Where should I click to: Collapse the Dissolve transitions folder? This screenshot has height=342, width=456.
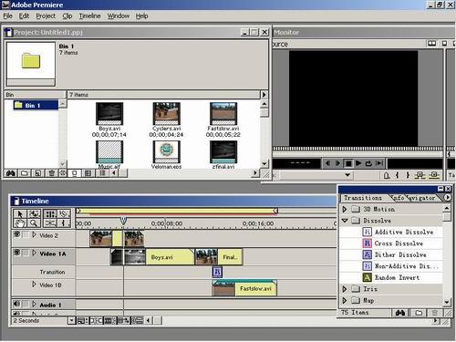pos(345,221)
